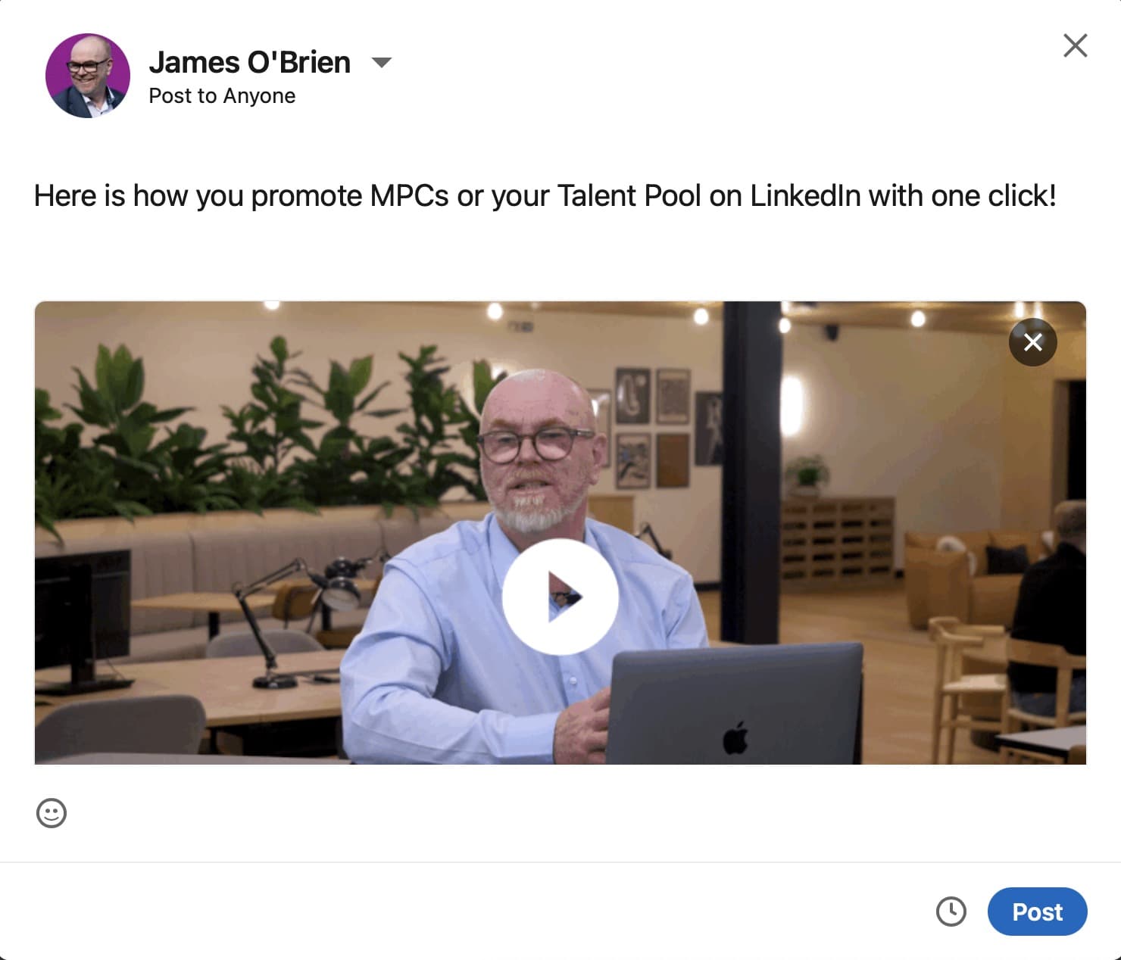1121x960 pixels.
Task: Click the laptop in the video thumbnail
Action: tap(735, 704)
